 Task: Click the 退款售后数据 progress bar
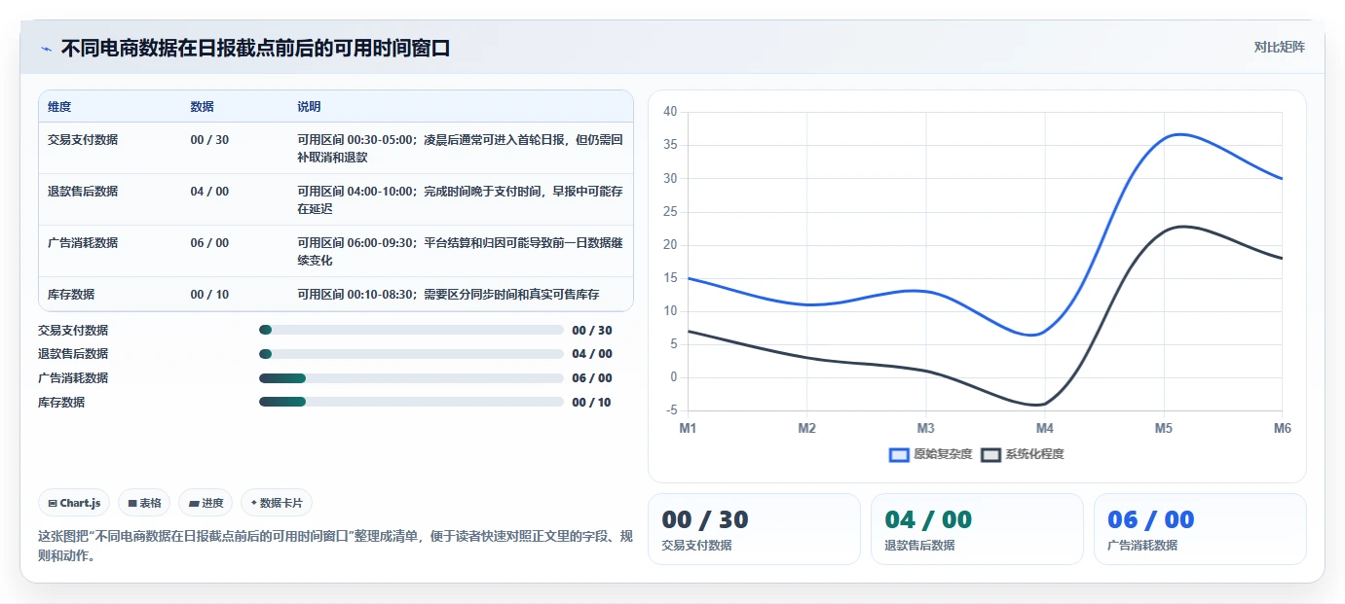(x=411, y=354)
